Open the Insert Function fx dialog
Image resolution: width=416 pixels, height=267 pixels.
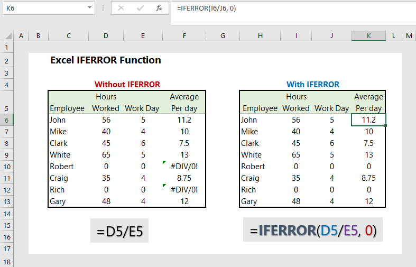point(159,8)
